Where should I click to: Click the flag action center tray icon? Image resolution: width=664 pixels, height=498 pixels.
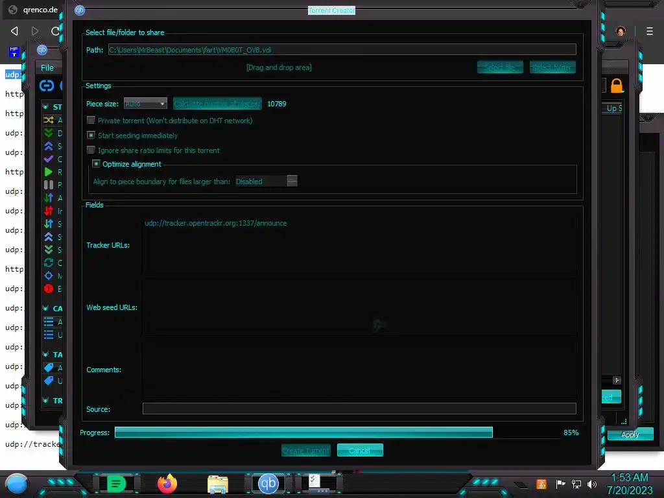point(560,484)
